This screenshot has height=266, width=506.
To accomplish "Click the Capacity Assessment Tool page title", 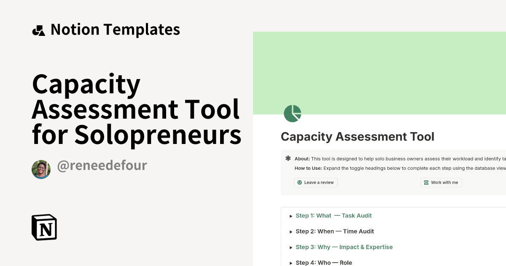I will pyautogui.click(x=358, y=136).
